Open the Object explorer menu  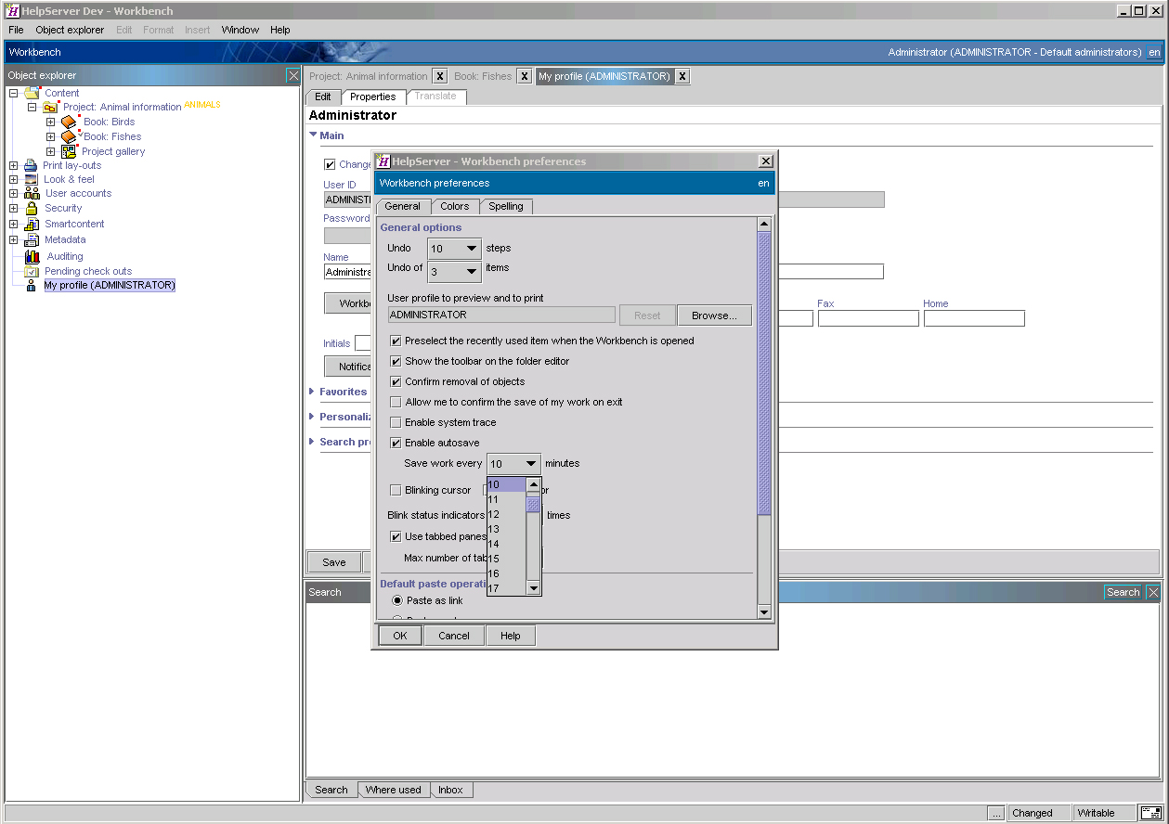point(70,30)
